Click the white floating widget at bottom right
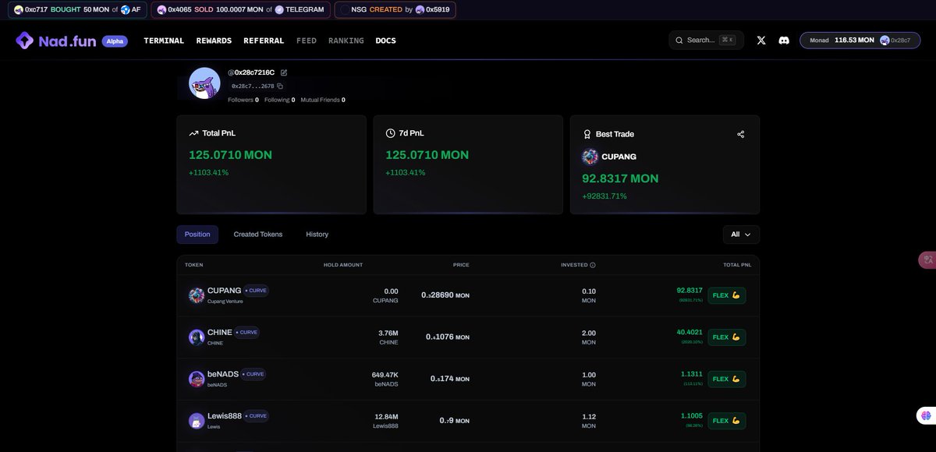This screenshot has width=936, height=452. point(927,416)
